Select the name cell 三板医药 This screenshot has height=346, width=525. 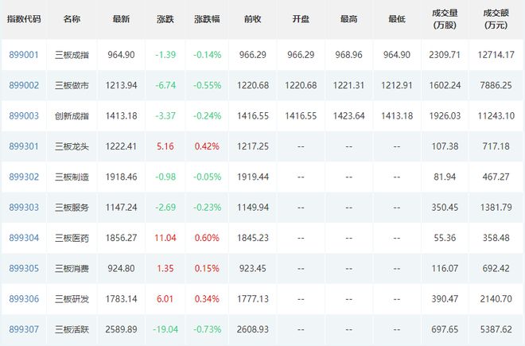pyautogui.click(x=72, y=238)
